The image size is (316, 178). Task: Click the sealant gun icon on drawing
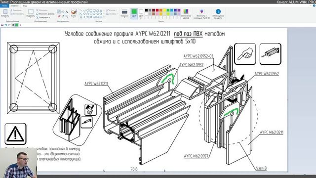click(270, 54)
